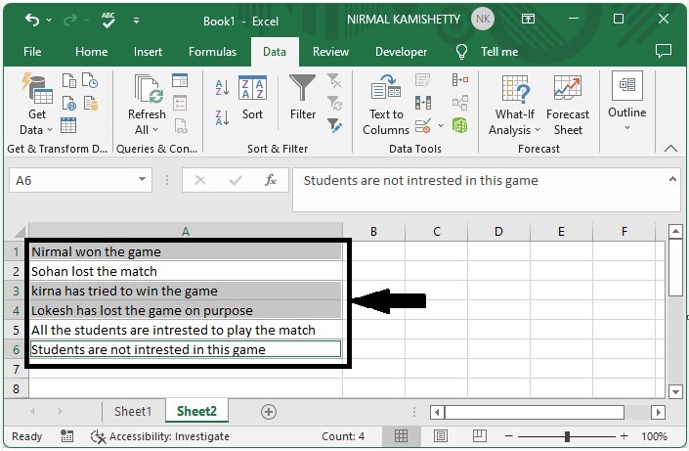The height and width of the screenshot is (451, 689).
Task: Expand Data Validation dropdown arrow
Action: [441, 126]
